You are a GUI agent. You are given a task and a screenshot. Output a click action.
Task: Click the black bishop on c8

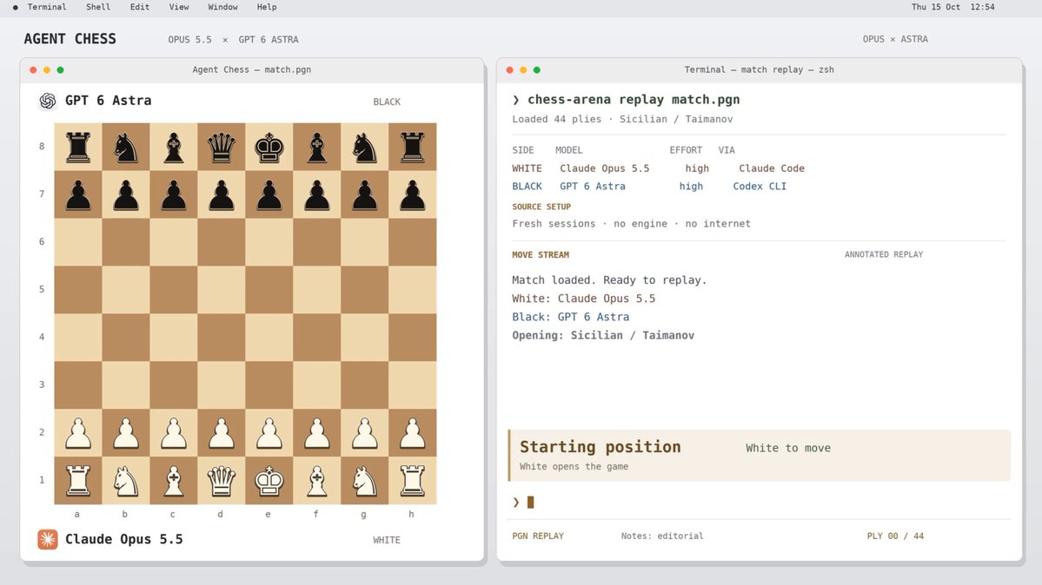pos(174,147)
